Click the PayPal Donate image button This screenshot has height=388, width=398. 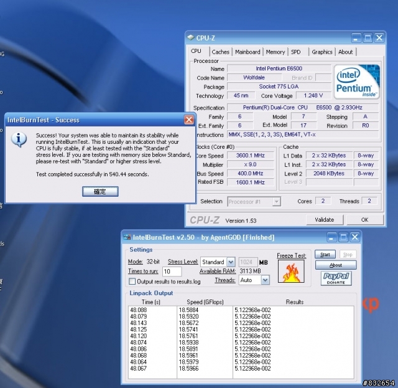point(336,278)
